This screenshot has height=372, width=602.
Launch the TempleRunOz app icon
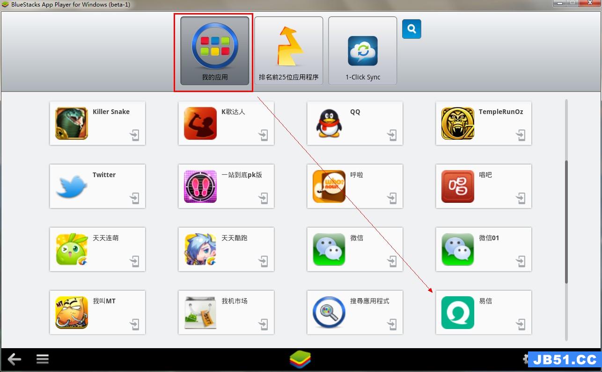click(458, 123)
